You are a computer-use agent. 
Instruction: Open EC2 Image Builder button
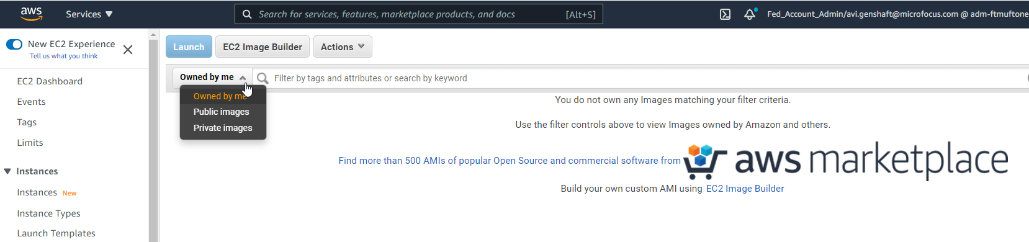click(263, 47)
